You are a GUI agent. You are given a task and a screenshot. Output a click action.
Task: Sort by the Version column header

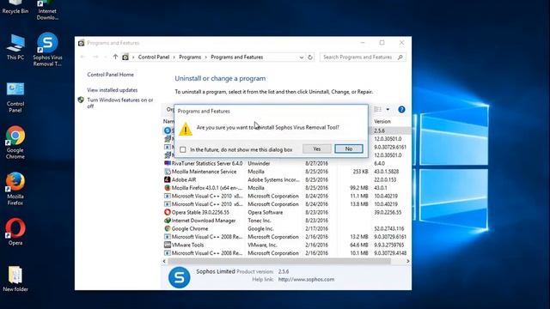click(x=382, y=121)
